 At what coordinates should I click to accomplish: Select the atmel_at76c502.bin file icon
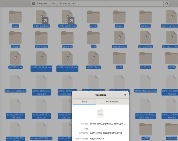[15, 82]
